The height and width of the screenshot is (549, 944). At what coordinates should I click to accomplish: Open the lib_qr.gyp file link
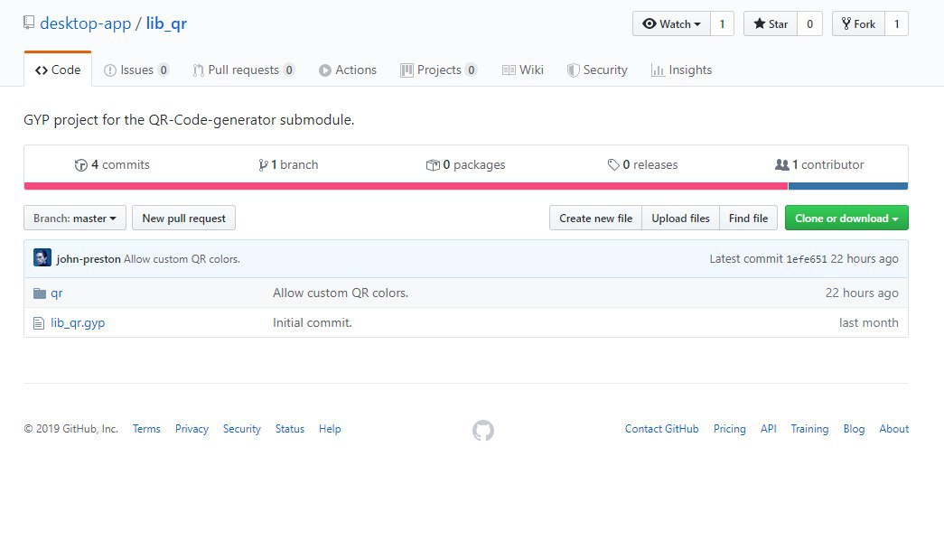tap(78, 323)
